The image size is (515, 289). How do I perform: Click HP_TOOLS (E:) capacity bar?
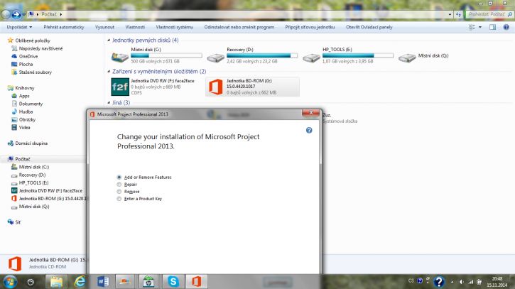point(358,55)
